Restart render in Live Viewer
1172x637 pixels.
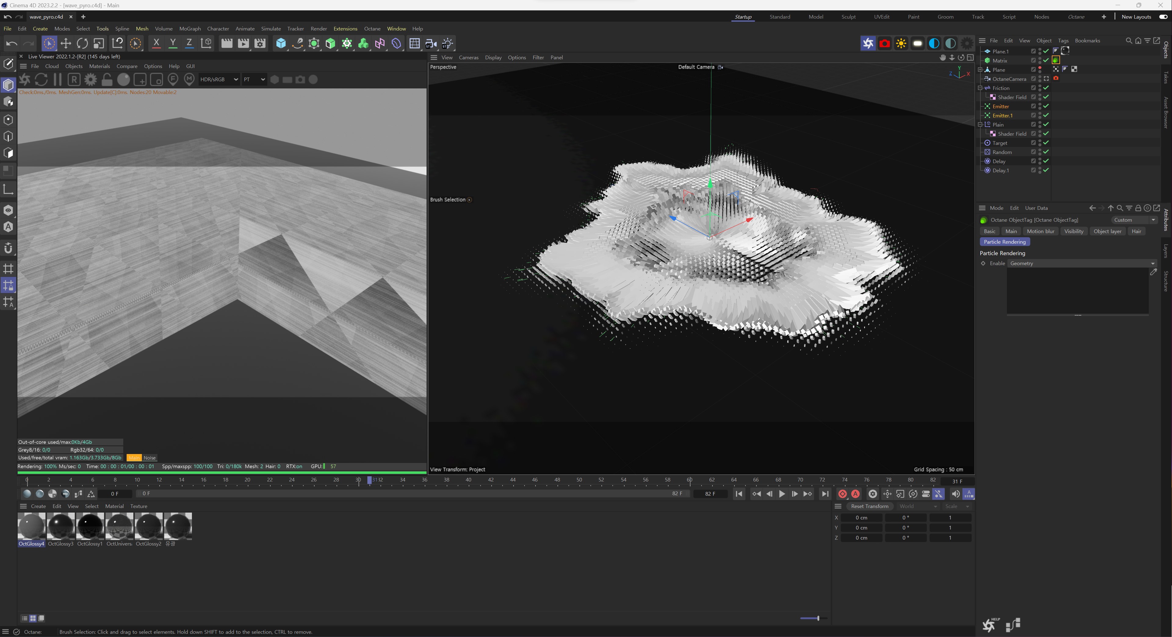click(41, 80)
